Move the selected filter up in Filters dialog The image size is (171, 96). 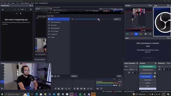pyautogui.click(x=55, y=76)
